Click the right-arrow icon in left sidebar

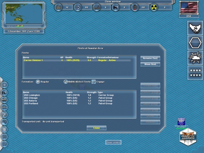(5, 85)
